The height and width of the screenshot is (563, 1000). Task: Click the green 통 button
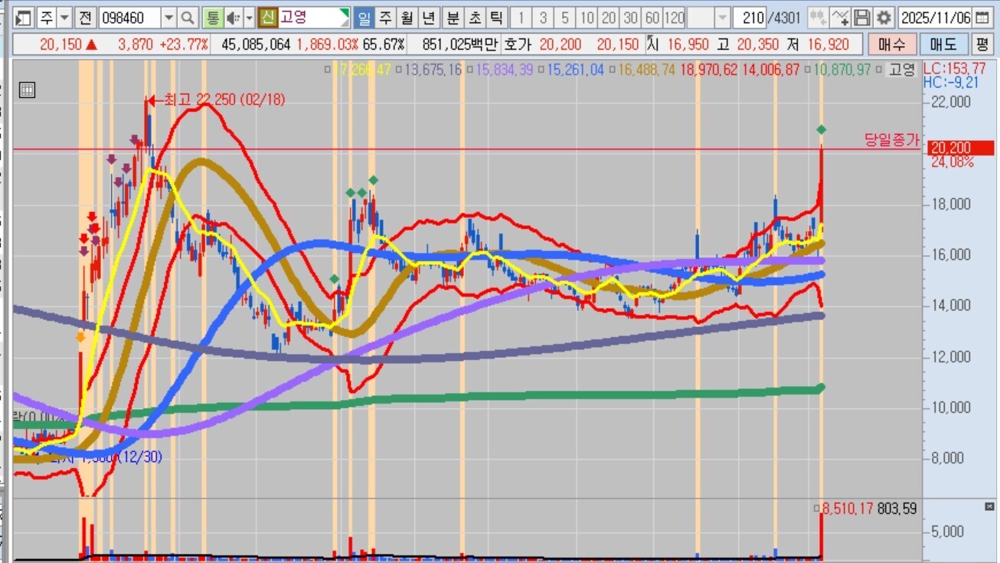pyautogui.click(x=213, y=18)
